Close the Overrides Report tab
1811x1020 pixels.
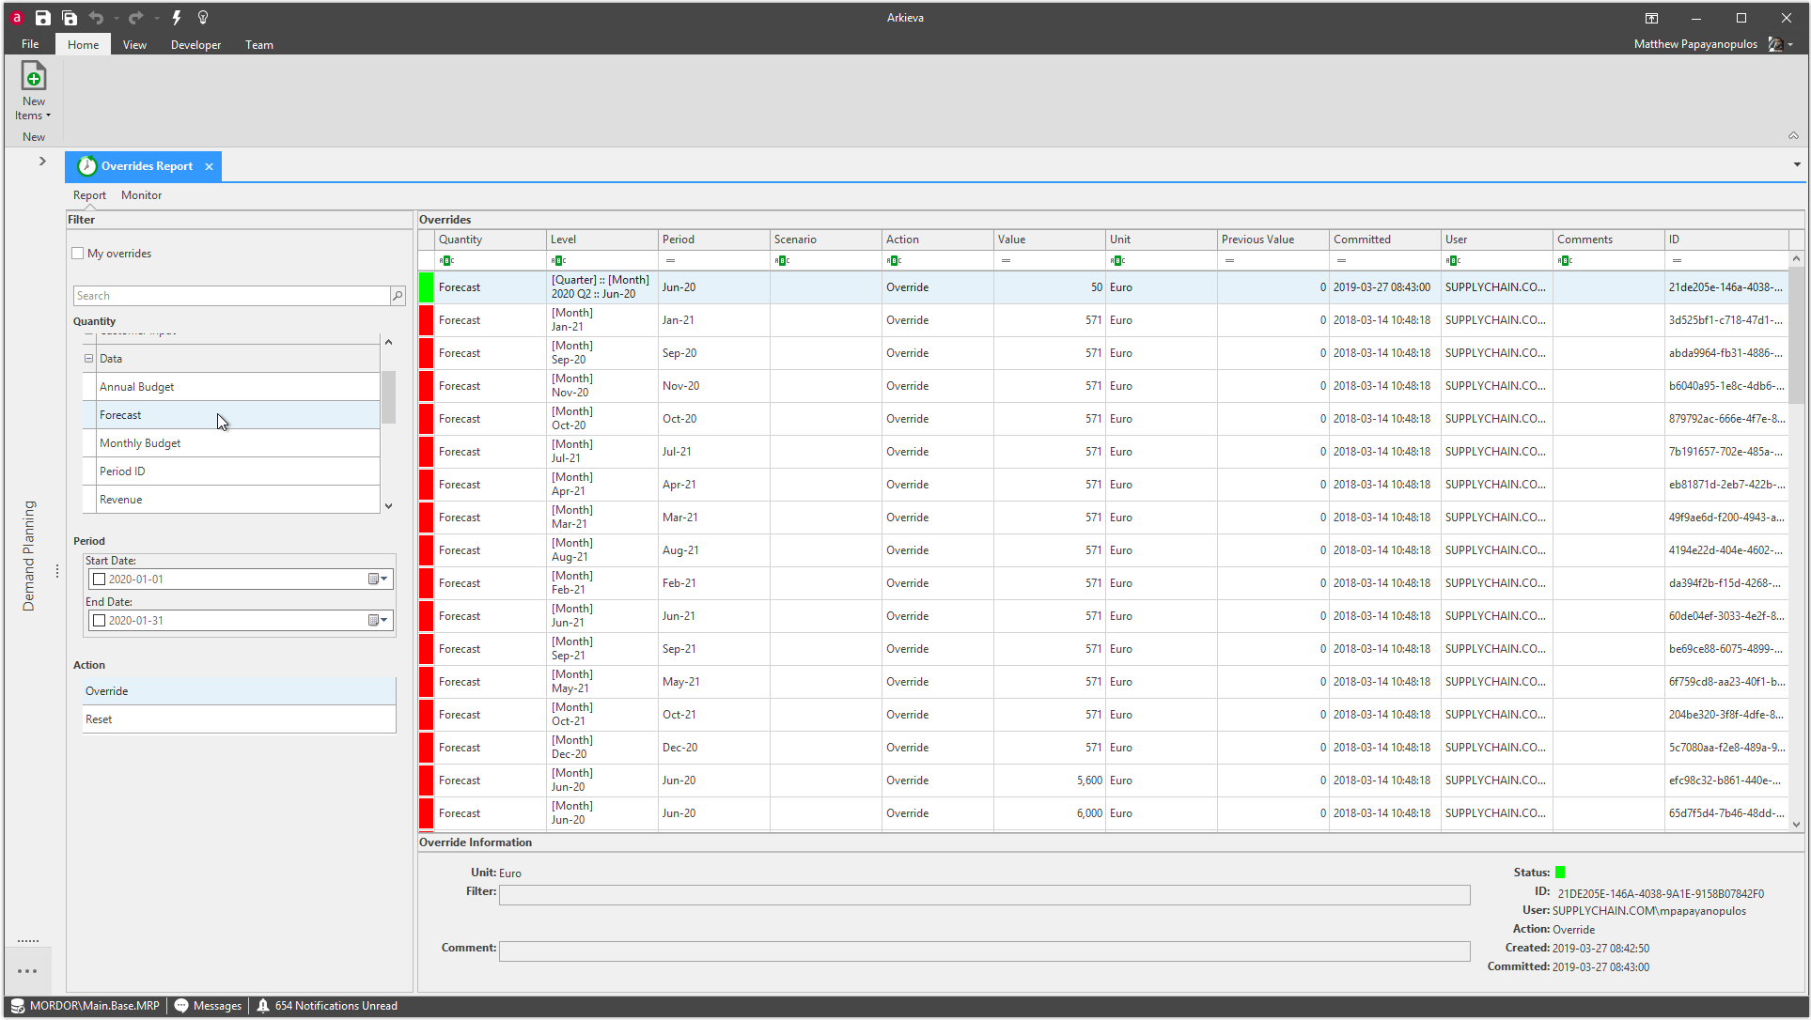pyautogui.click(x=209, y=166)
